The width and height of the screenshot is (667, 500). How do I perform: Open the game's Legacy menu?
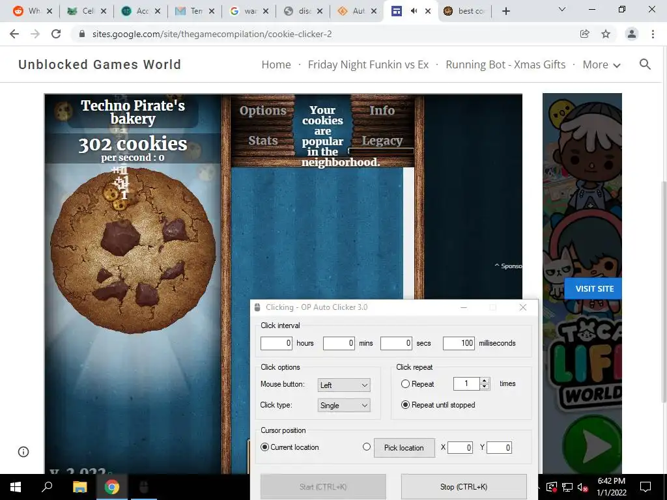point(382,141)
